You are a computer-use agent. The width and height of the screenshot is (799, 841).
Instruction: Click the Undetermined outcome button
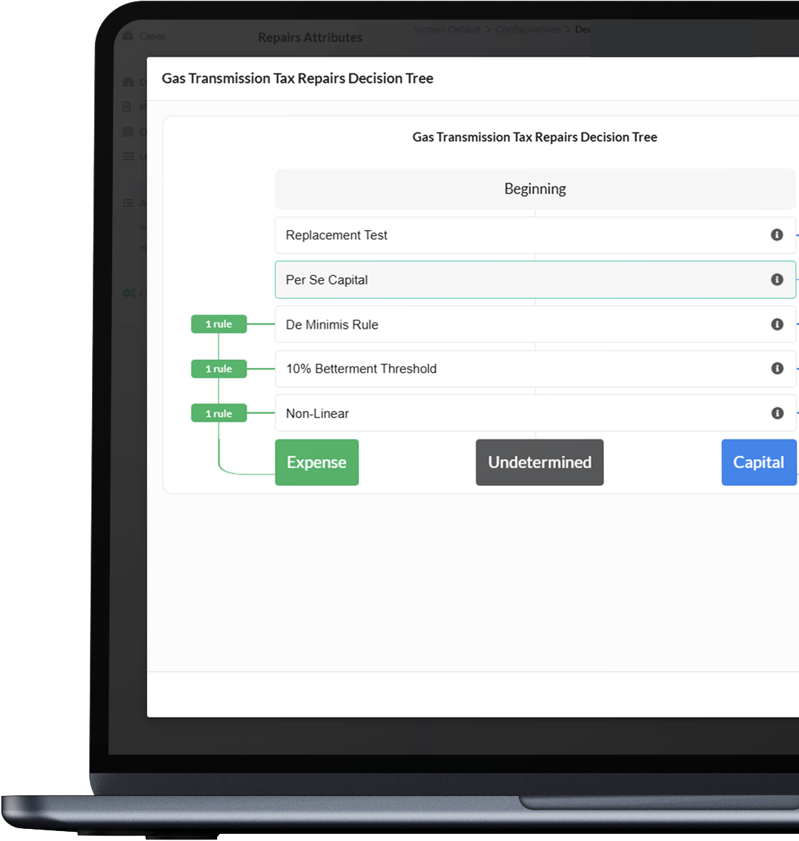tap(540, 462)
